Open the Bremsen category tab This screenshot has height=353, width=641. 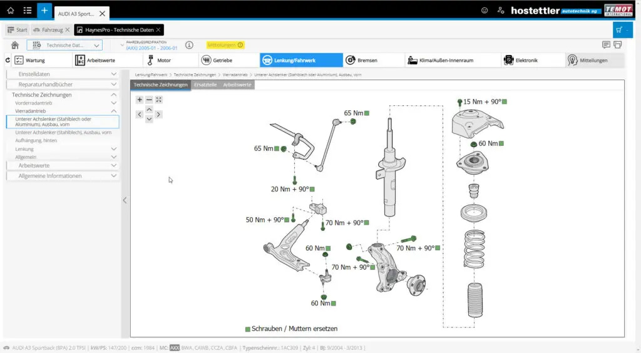[373, 60]
